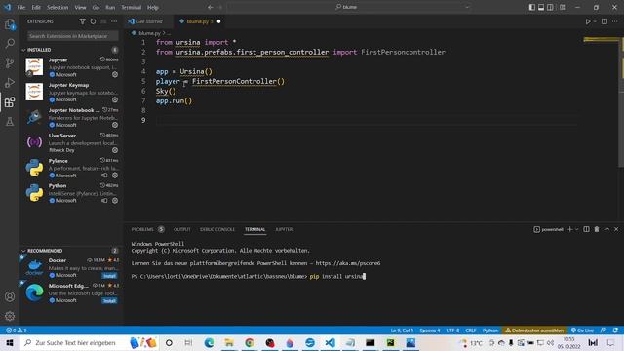Screen dimensions: 624x351
Task: Kill the terminal with trash icon
Action: tap(597, 229)
